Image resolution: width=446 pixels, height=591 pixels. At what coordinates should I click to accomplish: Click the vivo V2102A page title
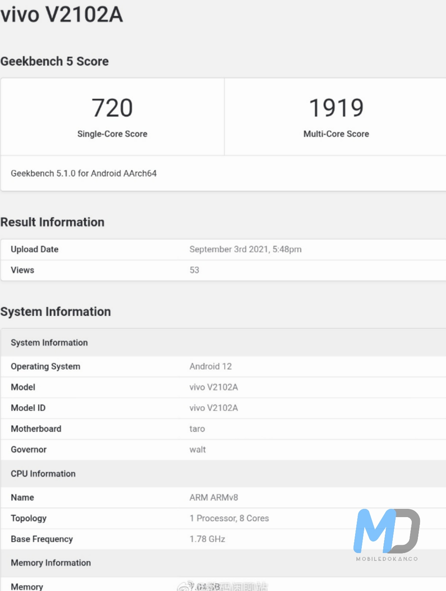coord(62,14)
